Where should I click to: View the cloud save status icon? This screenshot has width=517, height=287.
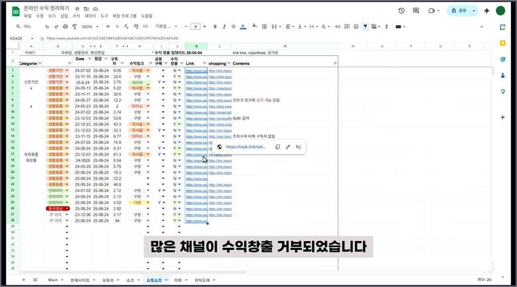(95, 8)
